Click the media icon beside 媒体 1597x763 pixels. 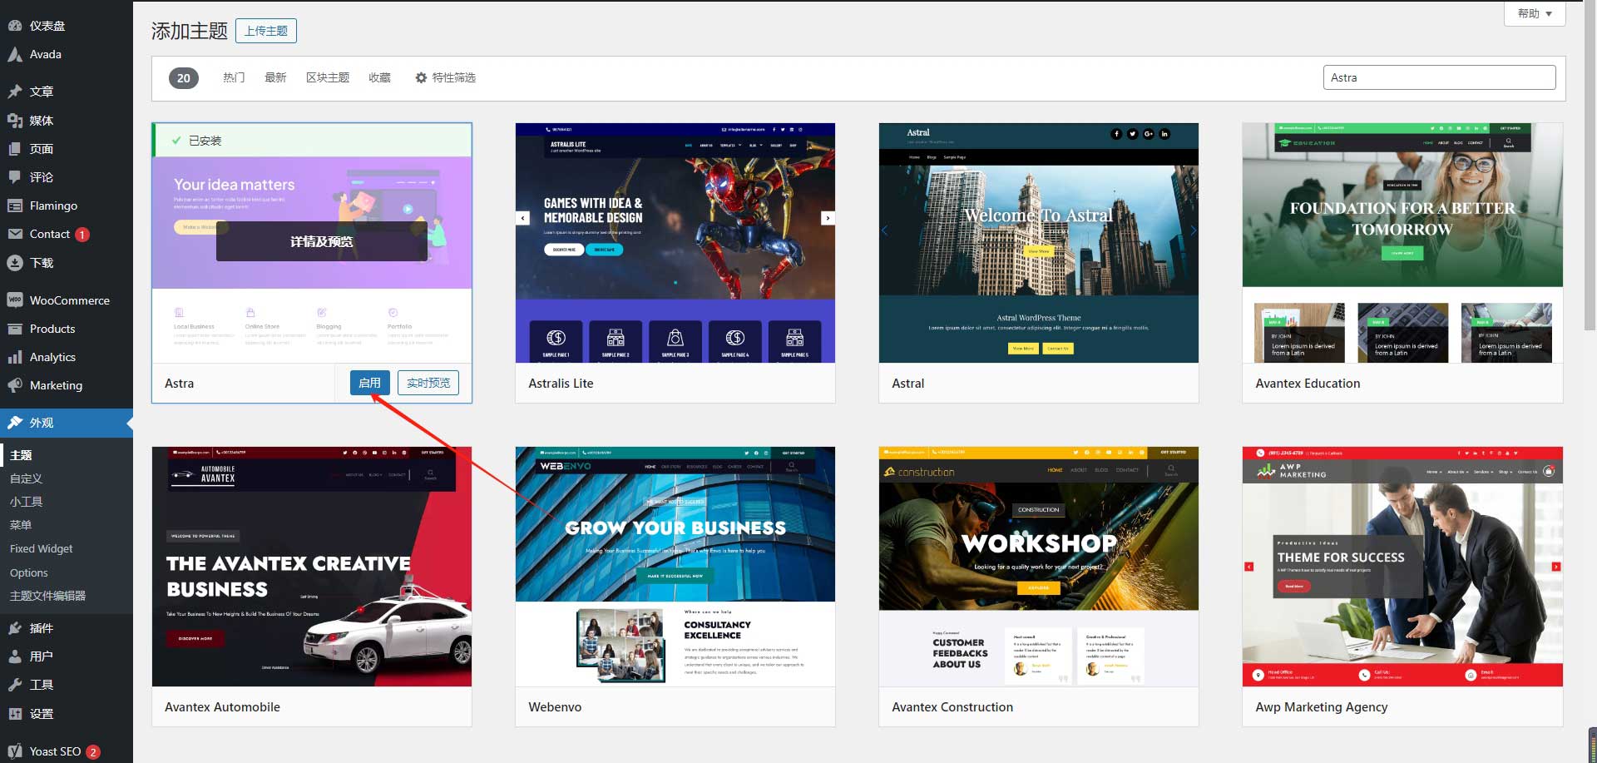point(15,121)
